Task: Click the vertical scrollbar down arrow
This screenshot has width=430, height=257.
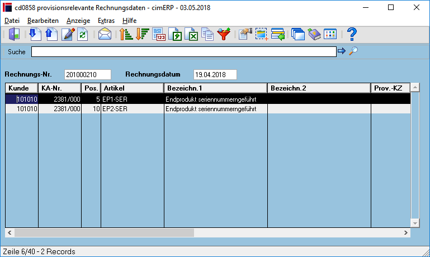Action: [415, 223]
